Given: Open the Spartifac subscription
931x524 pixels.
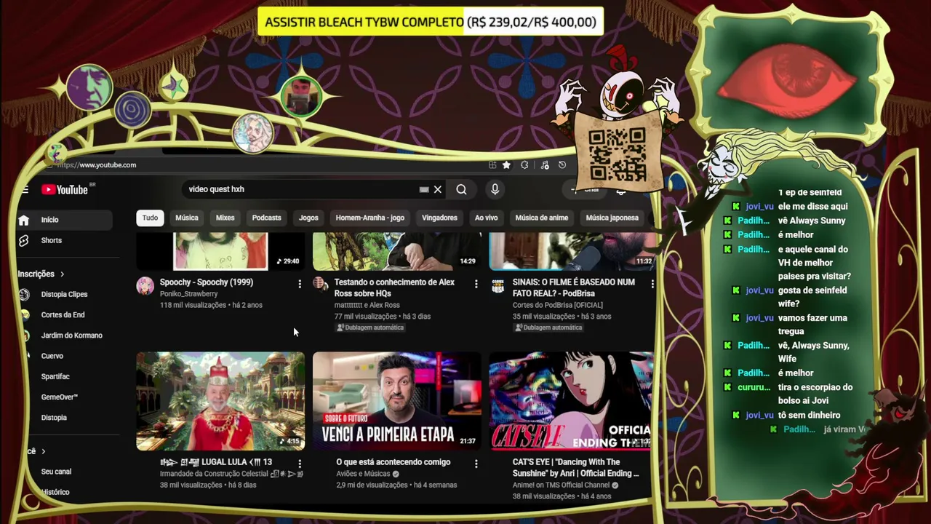Looking at the screenshot, I should pyautogui.click(x=55, y=376).
